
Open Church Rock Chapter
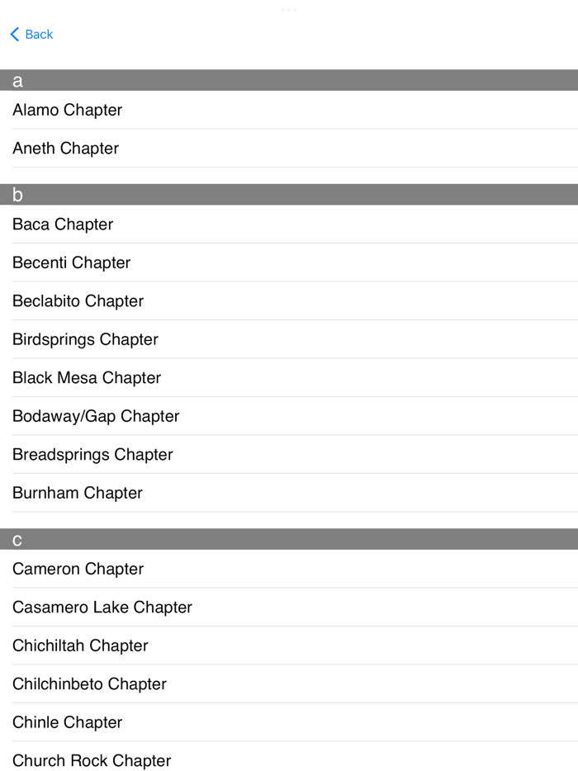tap(91, 760)
